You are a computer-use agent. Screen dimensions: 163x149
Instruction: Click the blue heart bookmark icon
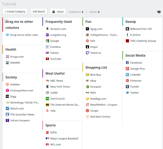tap(7, 35)
